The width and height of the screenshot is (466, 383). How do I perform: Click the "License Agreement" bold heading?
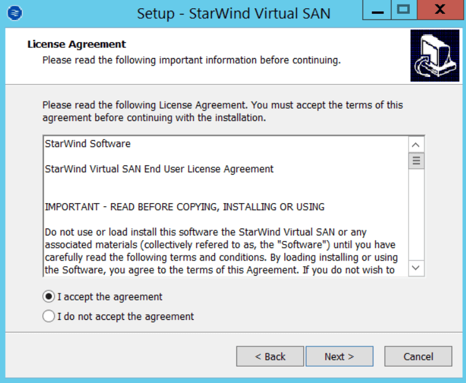coord(77,44)
